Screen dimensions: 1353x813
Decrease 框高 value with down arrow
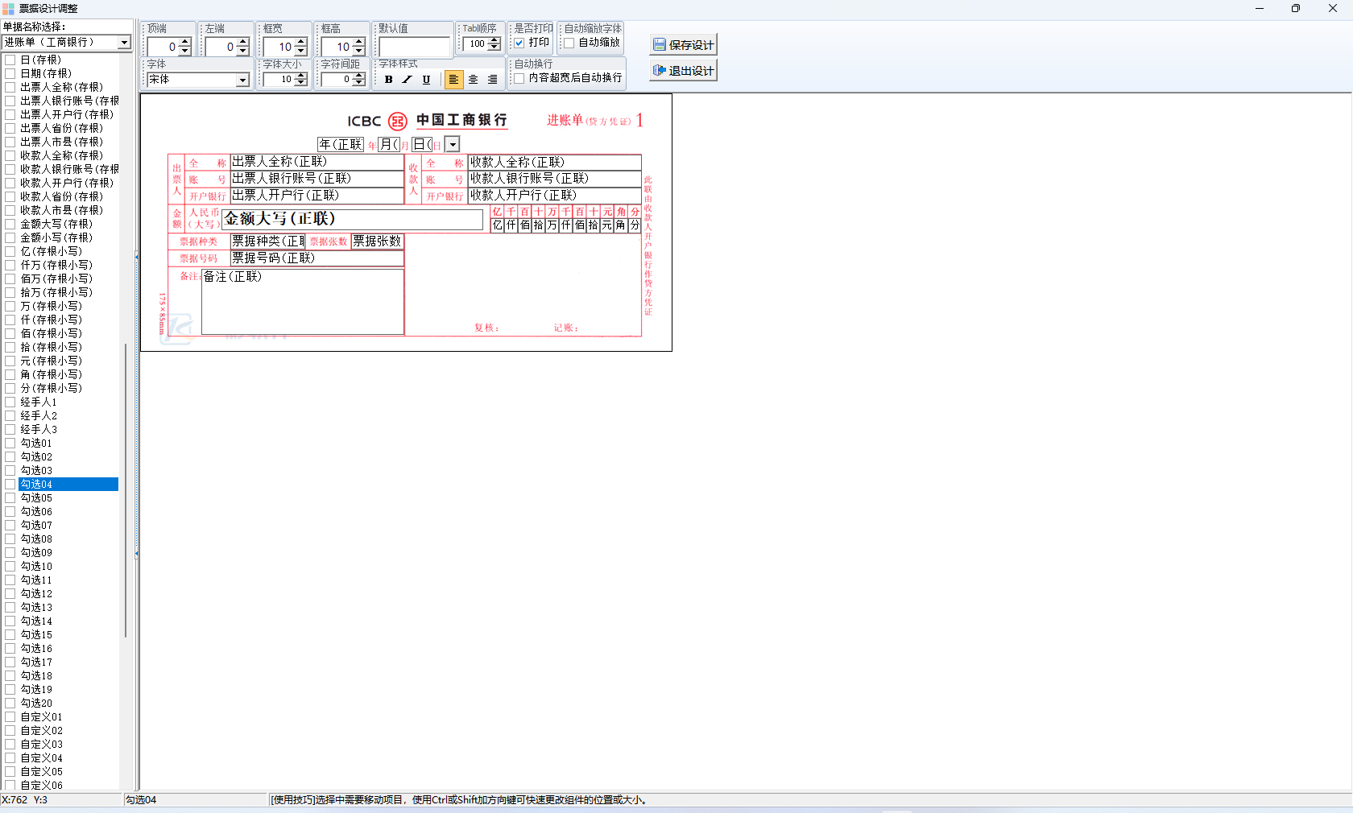(359, 52)
